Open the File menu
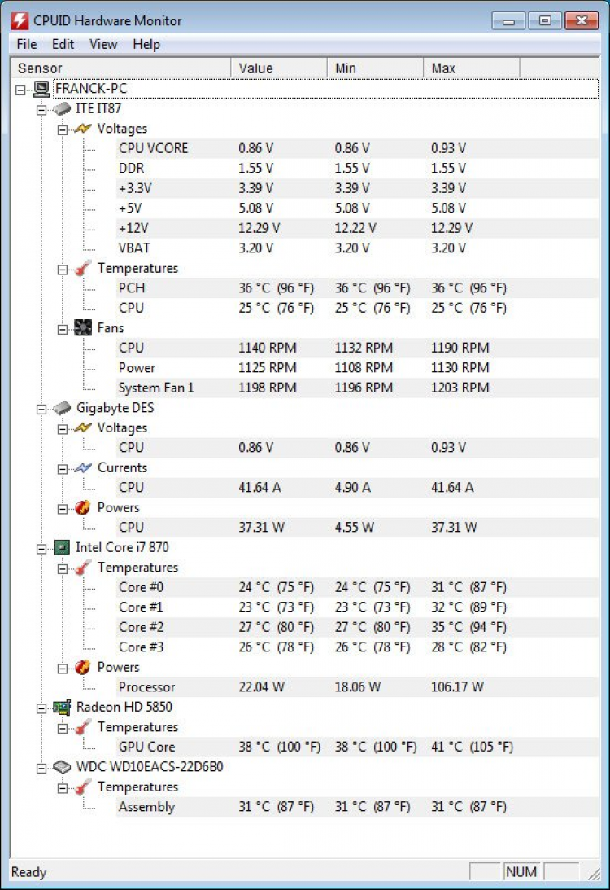Image resolution: width=610 pixels, height=890 pixels. (26, 44)
